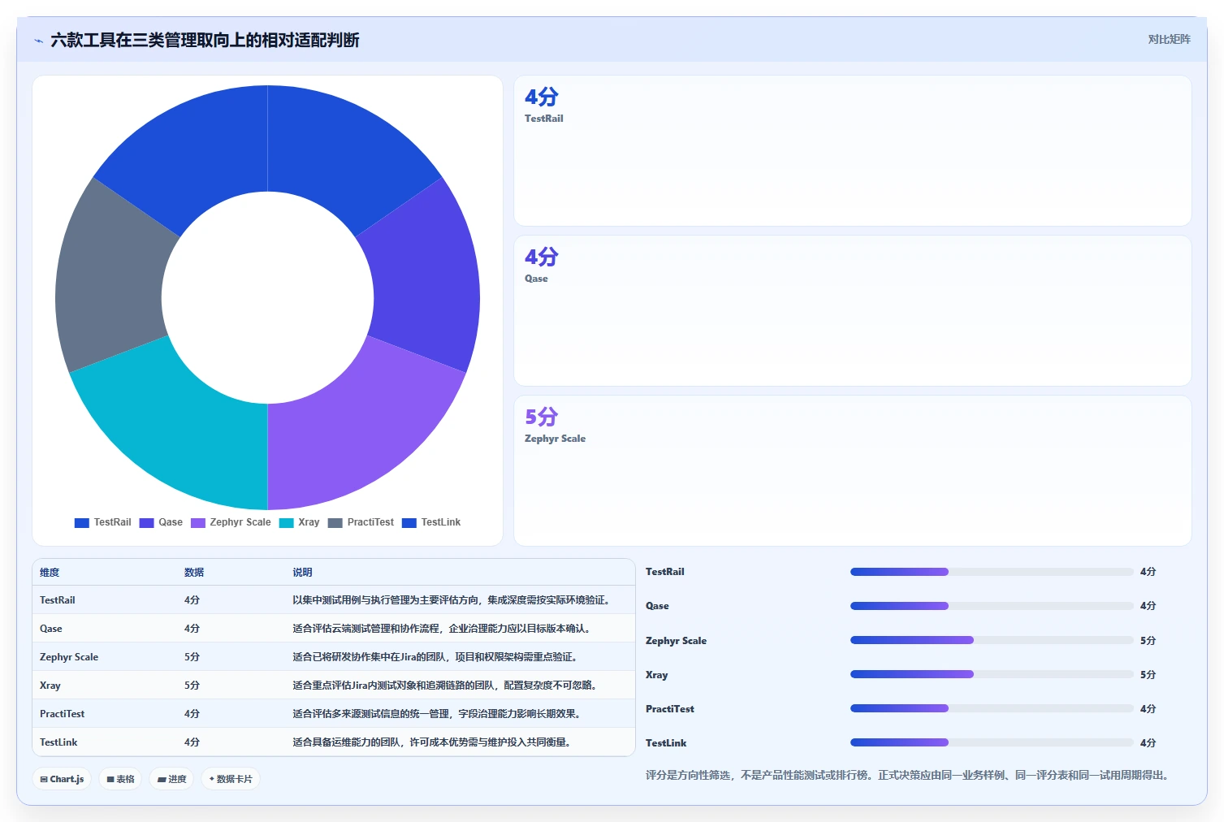Screen dimensions: 1224x822
Task: Click the description '适合评估云端测试管理和协作流程…'
Action: tap(443, 629)
